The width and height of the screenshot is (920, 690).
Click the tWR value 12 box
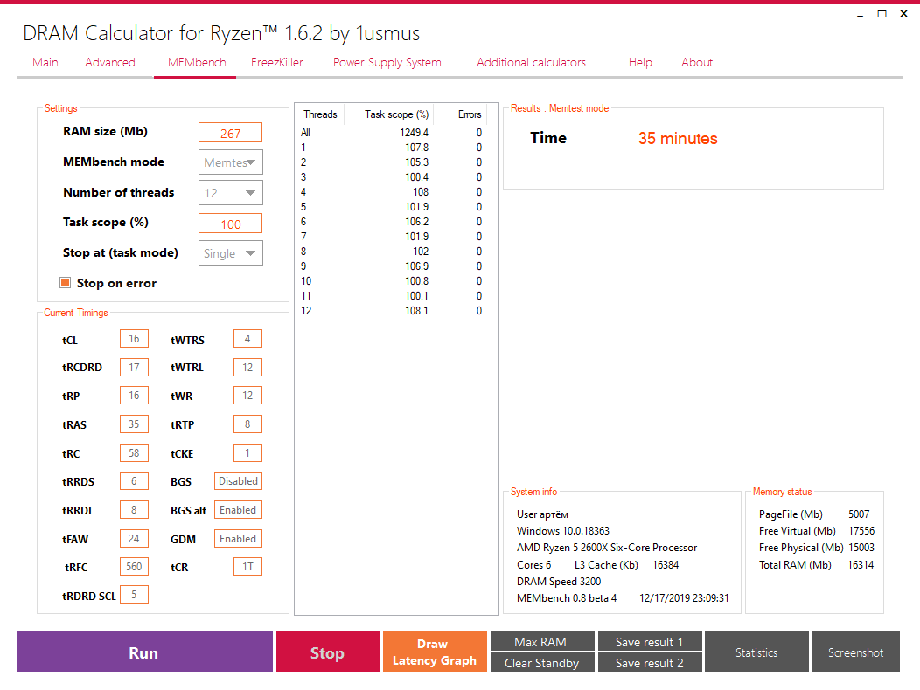pyautogui.click(x=247, y=396)
